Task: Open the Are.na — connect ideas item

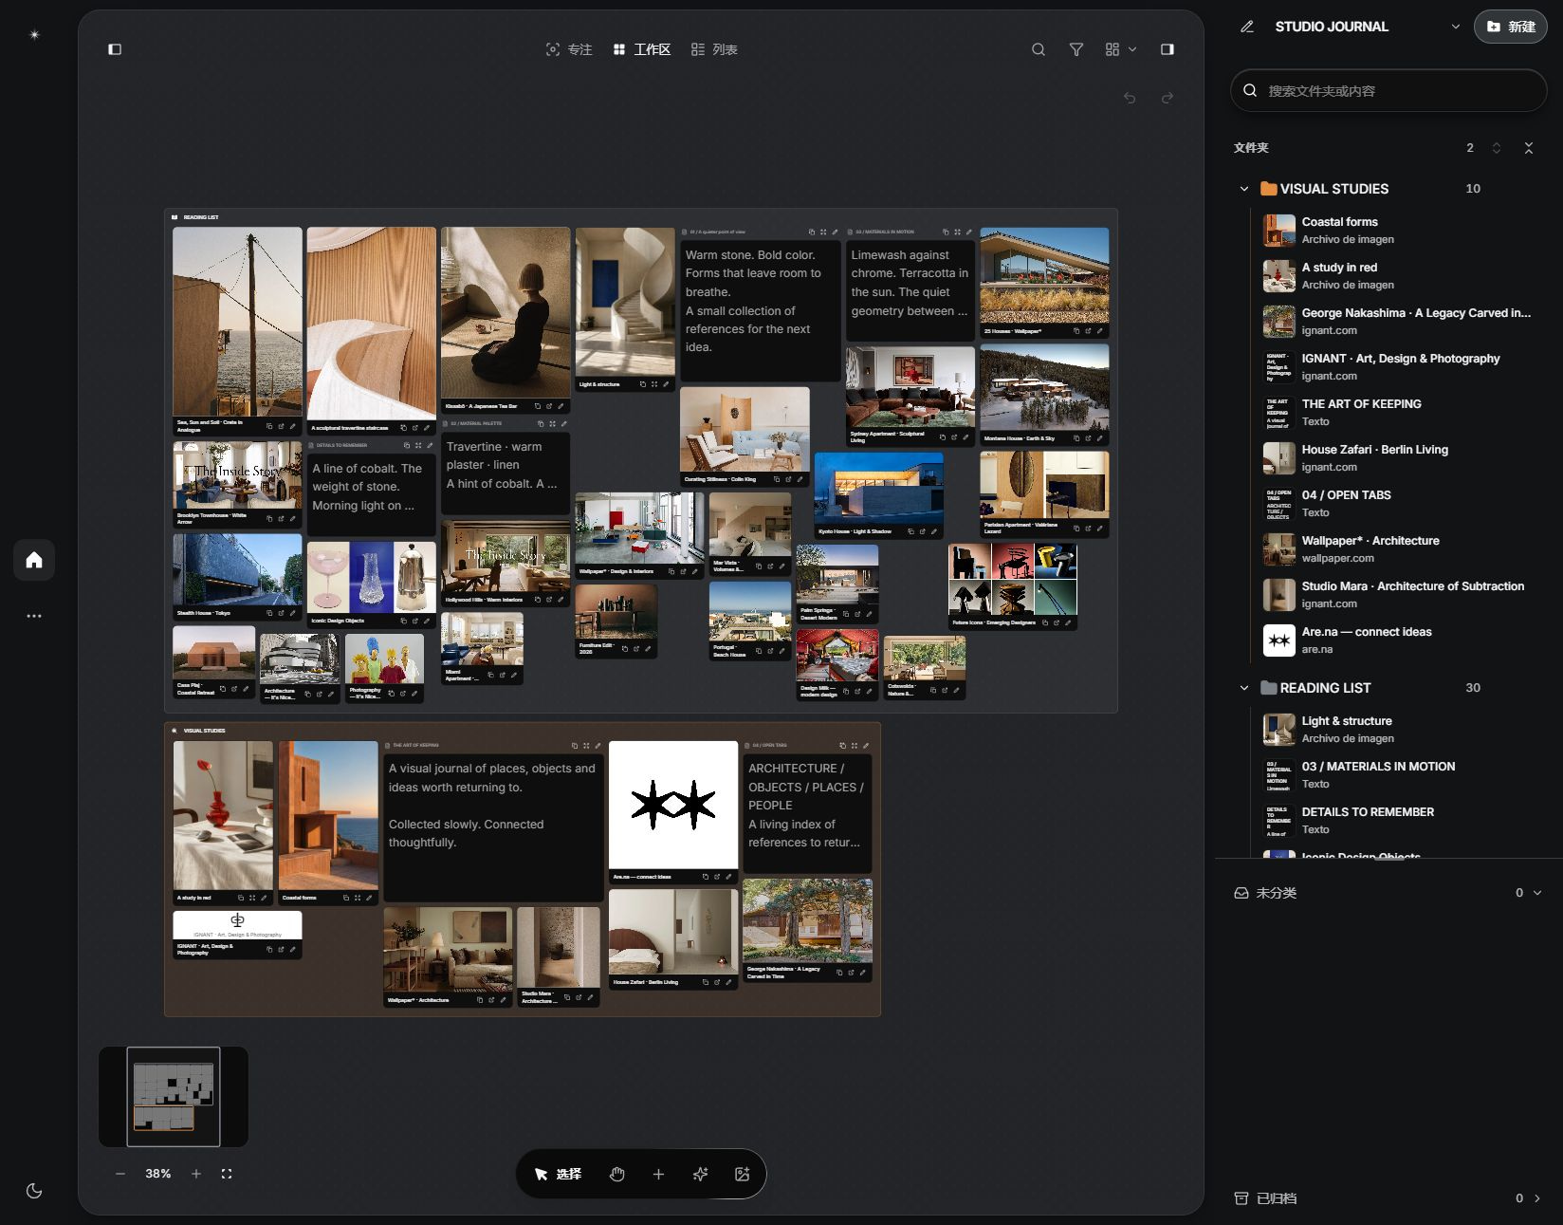Action: tap(1398, 640)
